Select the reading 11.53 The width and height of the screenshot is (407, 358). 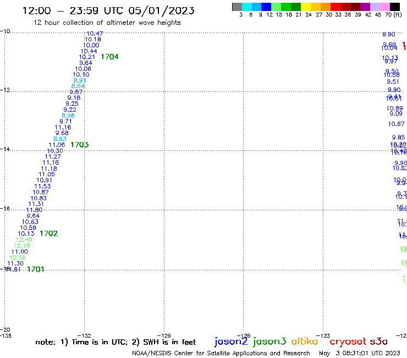pyautogui.click(x=42, y=186)
